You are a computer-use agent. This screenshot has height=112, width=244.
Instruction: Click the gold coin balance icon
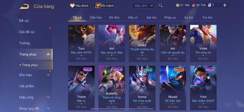pos(178,5)
